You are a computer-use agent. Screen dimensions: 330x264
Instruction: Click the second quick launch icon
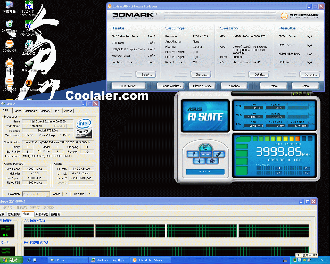(34, 260)
